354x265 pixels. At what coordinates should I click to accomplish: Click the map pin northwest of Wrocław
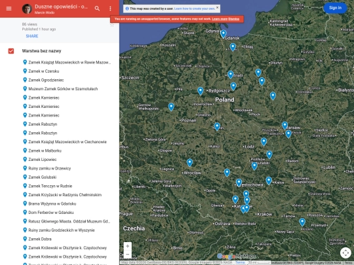point(189,163)
